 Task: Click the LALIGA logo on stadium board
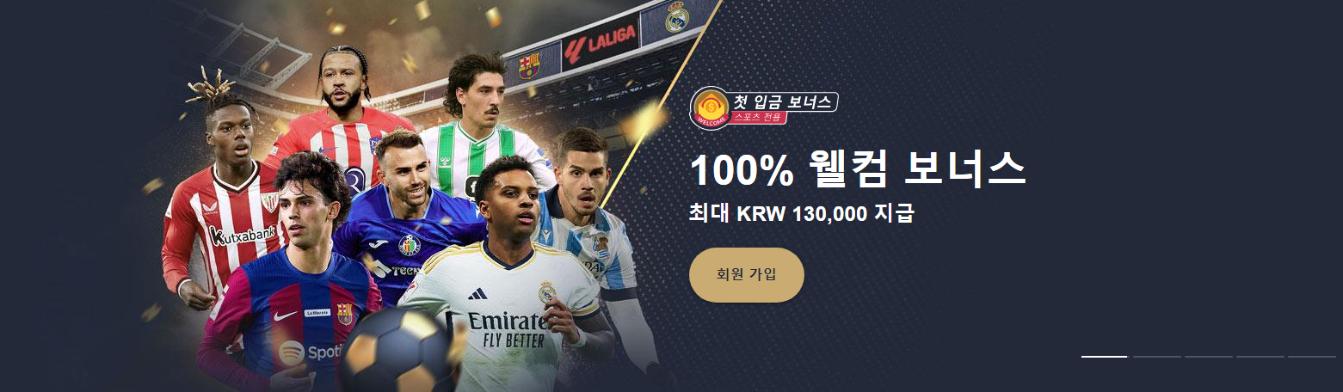601,40
